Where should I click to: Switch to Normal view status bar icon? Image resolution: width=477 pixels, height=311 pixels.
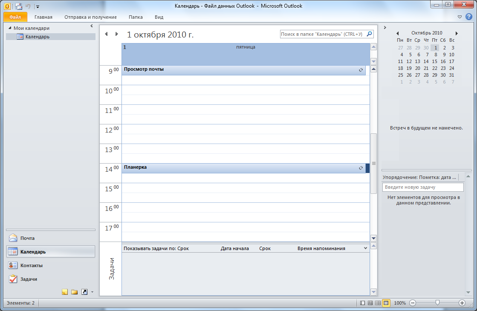point(362,303)
